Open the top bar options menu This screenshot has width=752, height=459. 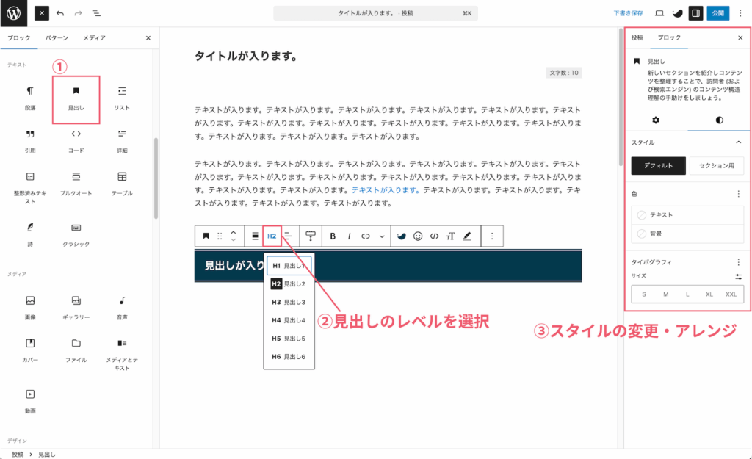pos(740,13)
